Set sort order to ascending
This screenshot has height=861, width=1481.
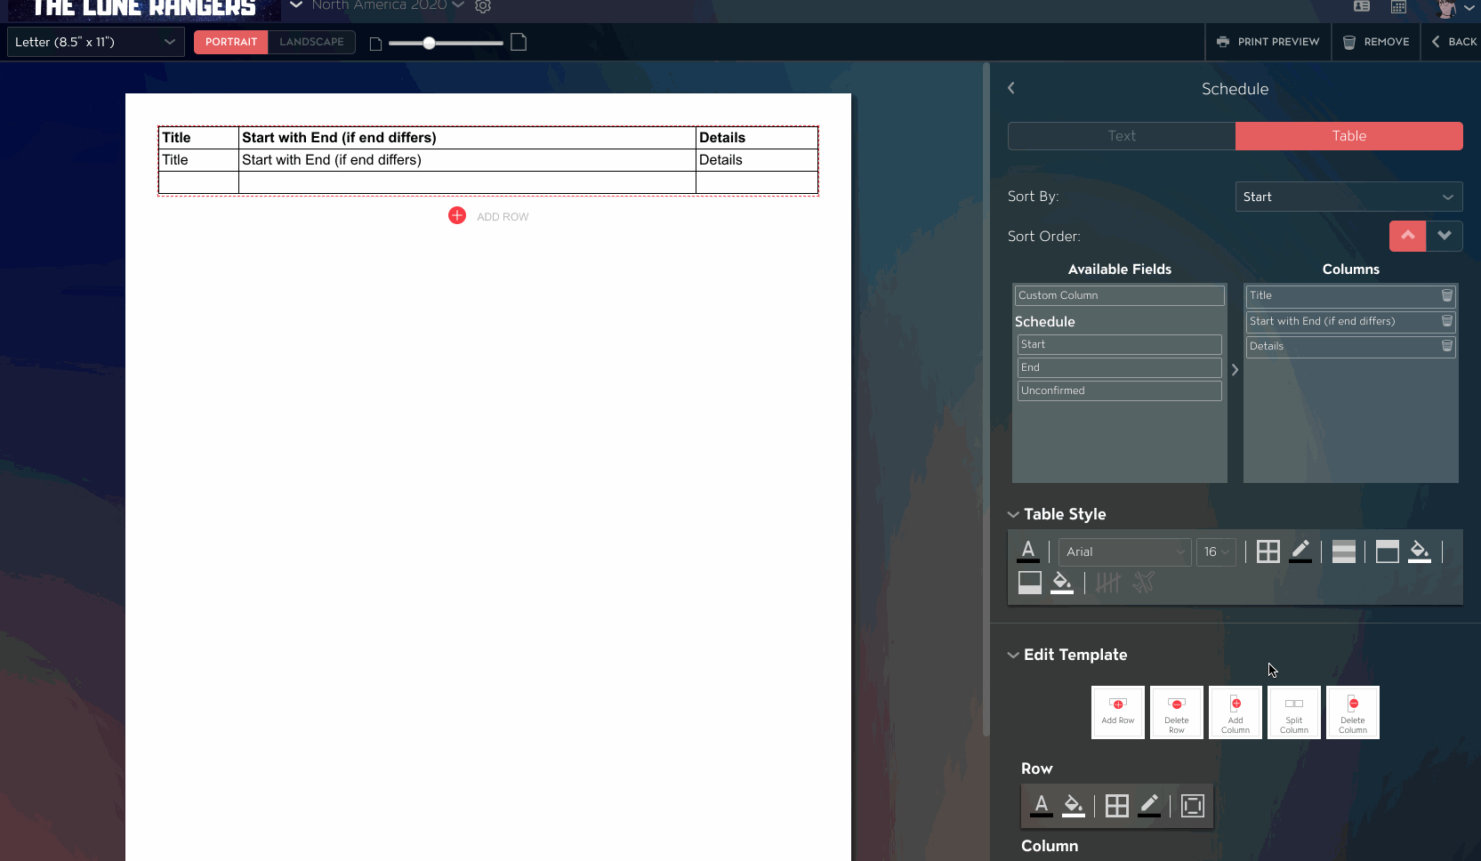(1408, 236)
